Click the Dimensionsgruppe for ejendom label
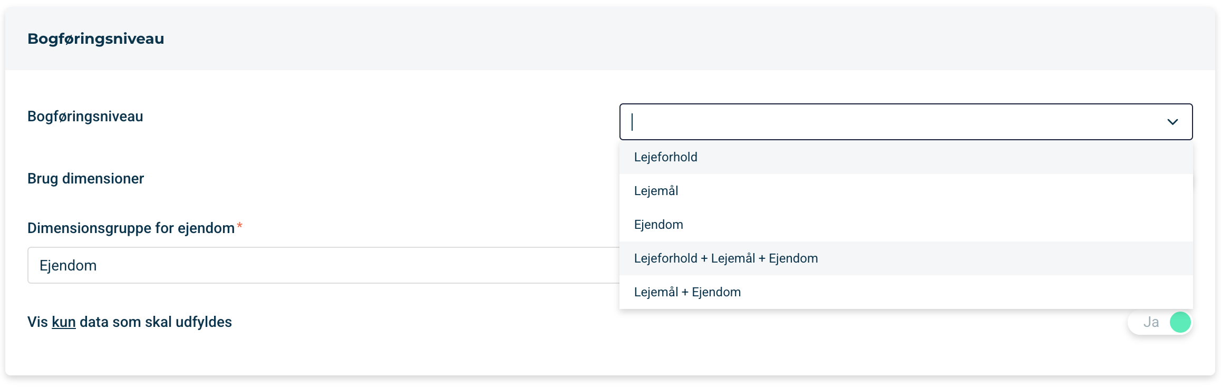Screen dimensions: 1221x387 (131, 228)
